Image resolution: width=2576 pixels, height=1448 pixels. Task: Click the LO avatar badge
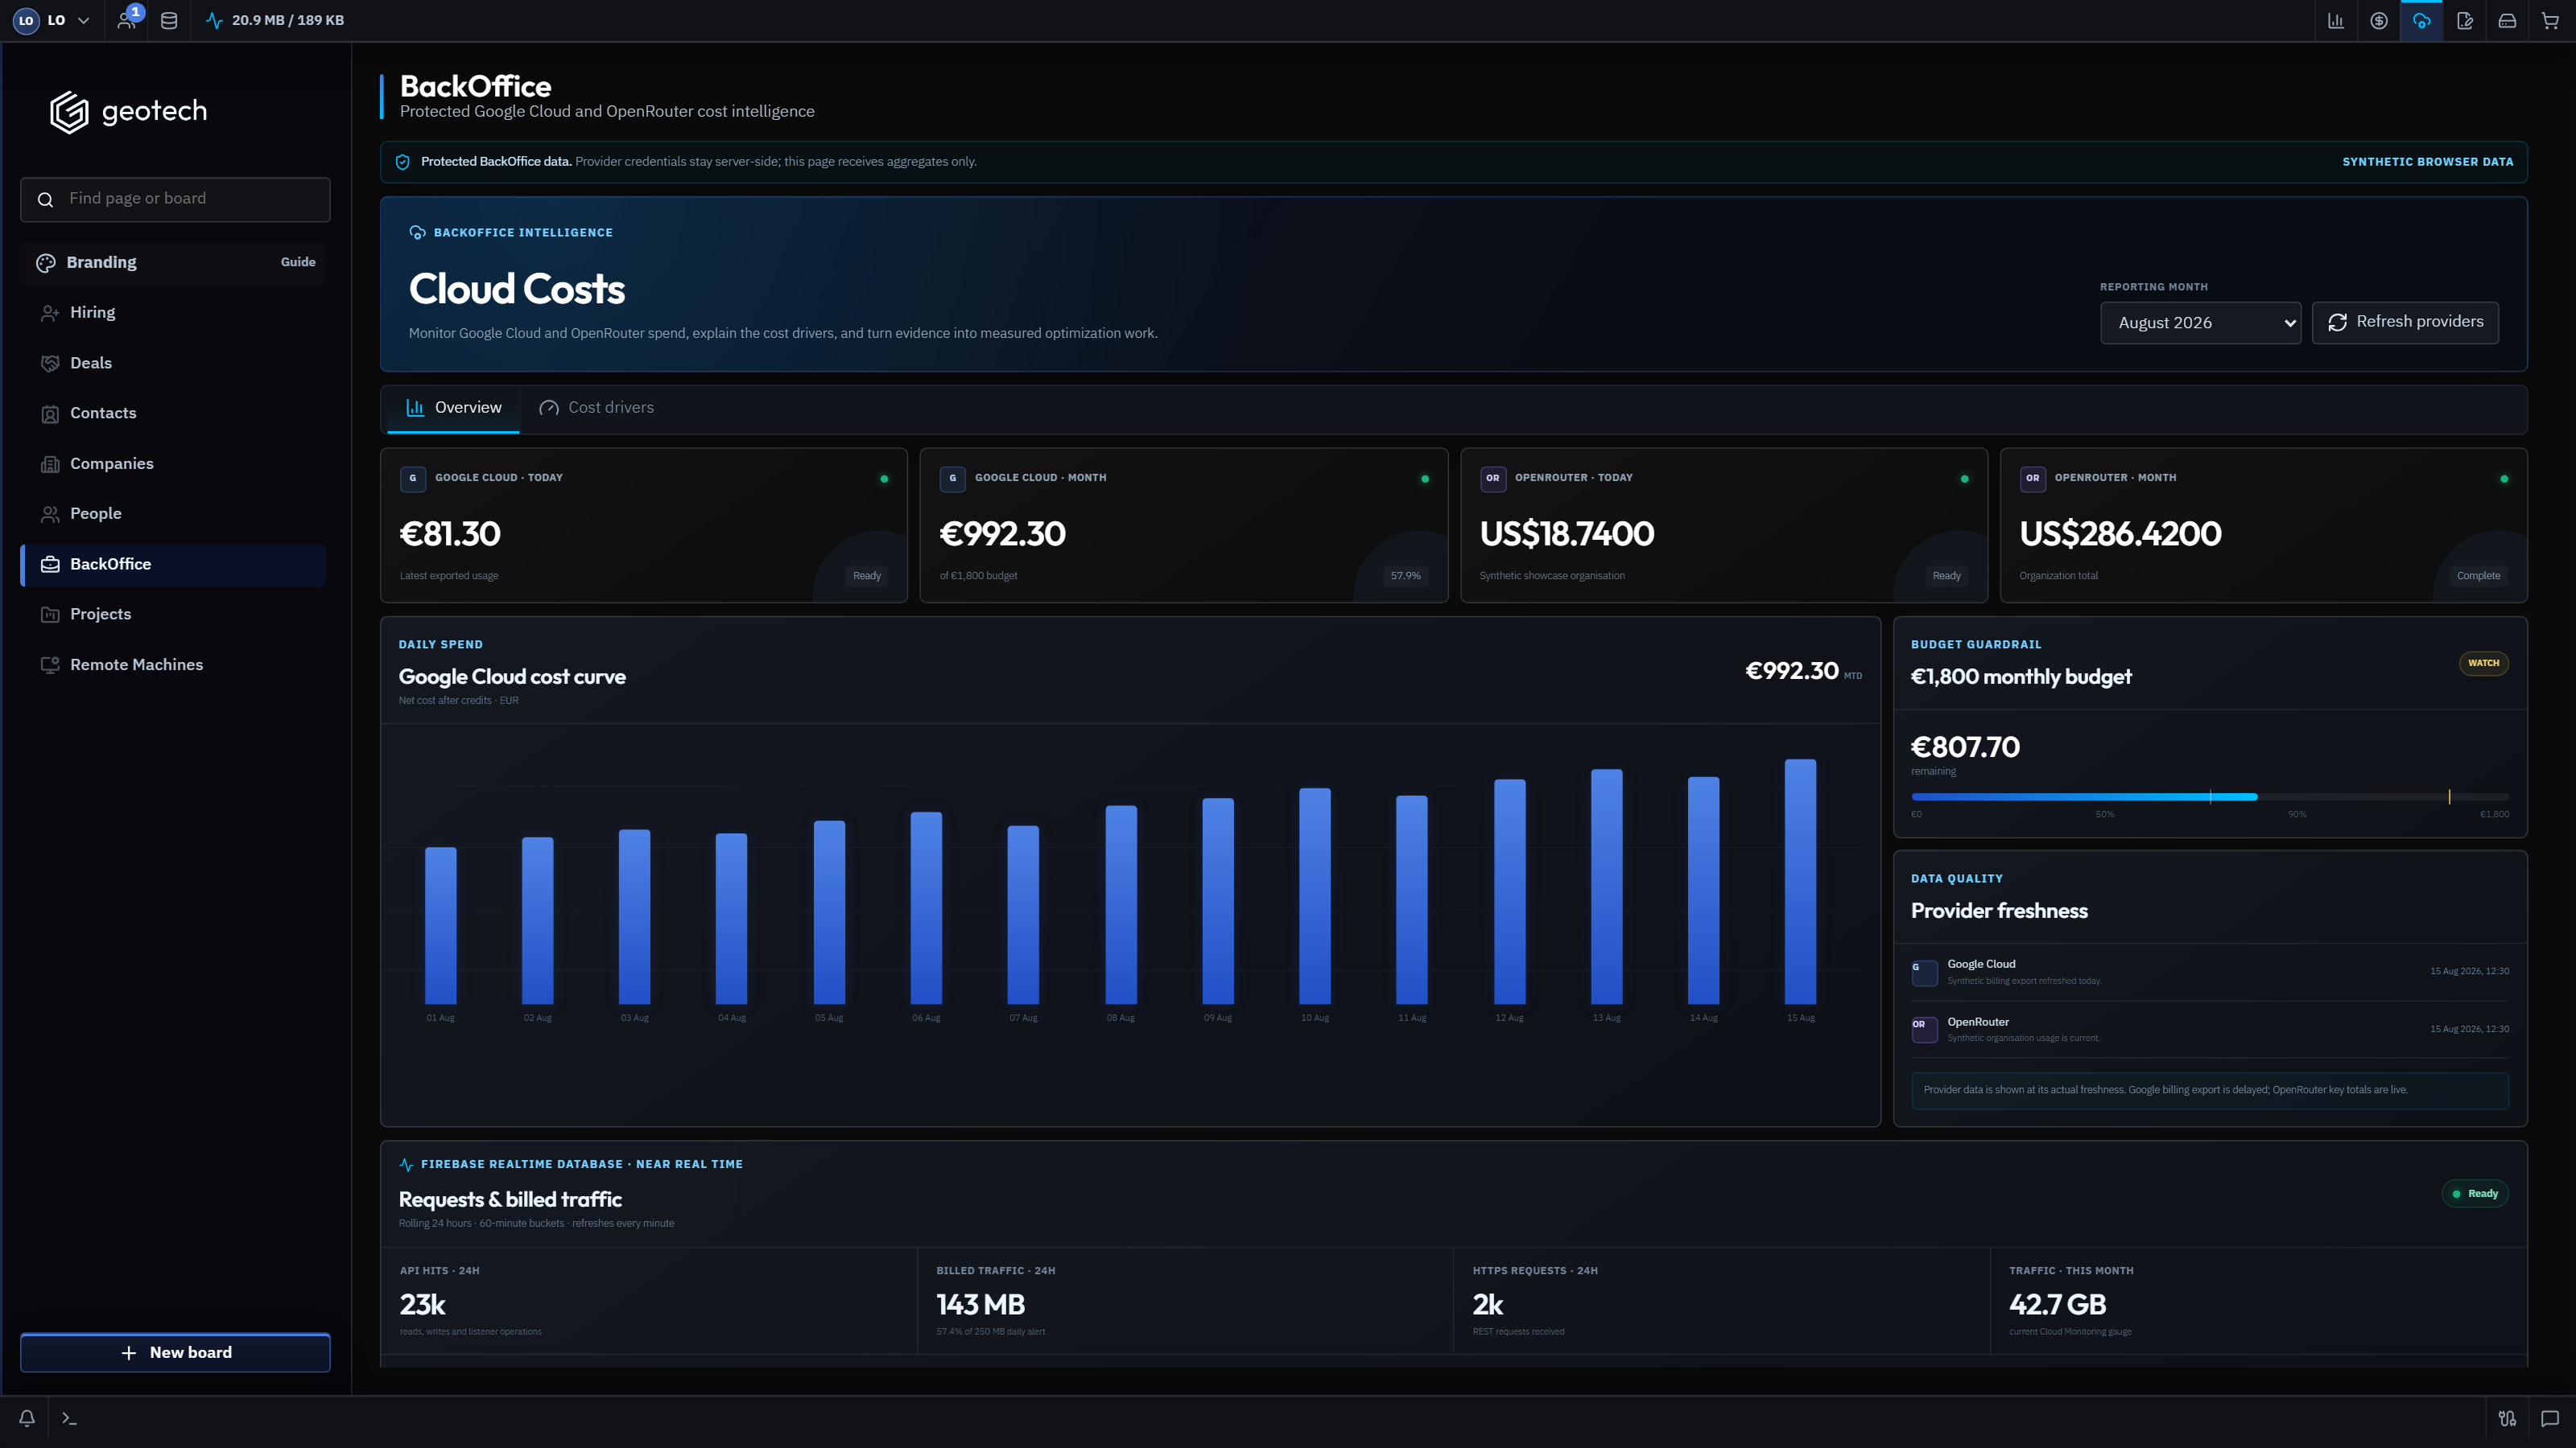pos(26,20)
